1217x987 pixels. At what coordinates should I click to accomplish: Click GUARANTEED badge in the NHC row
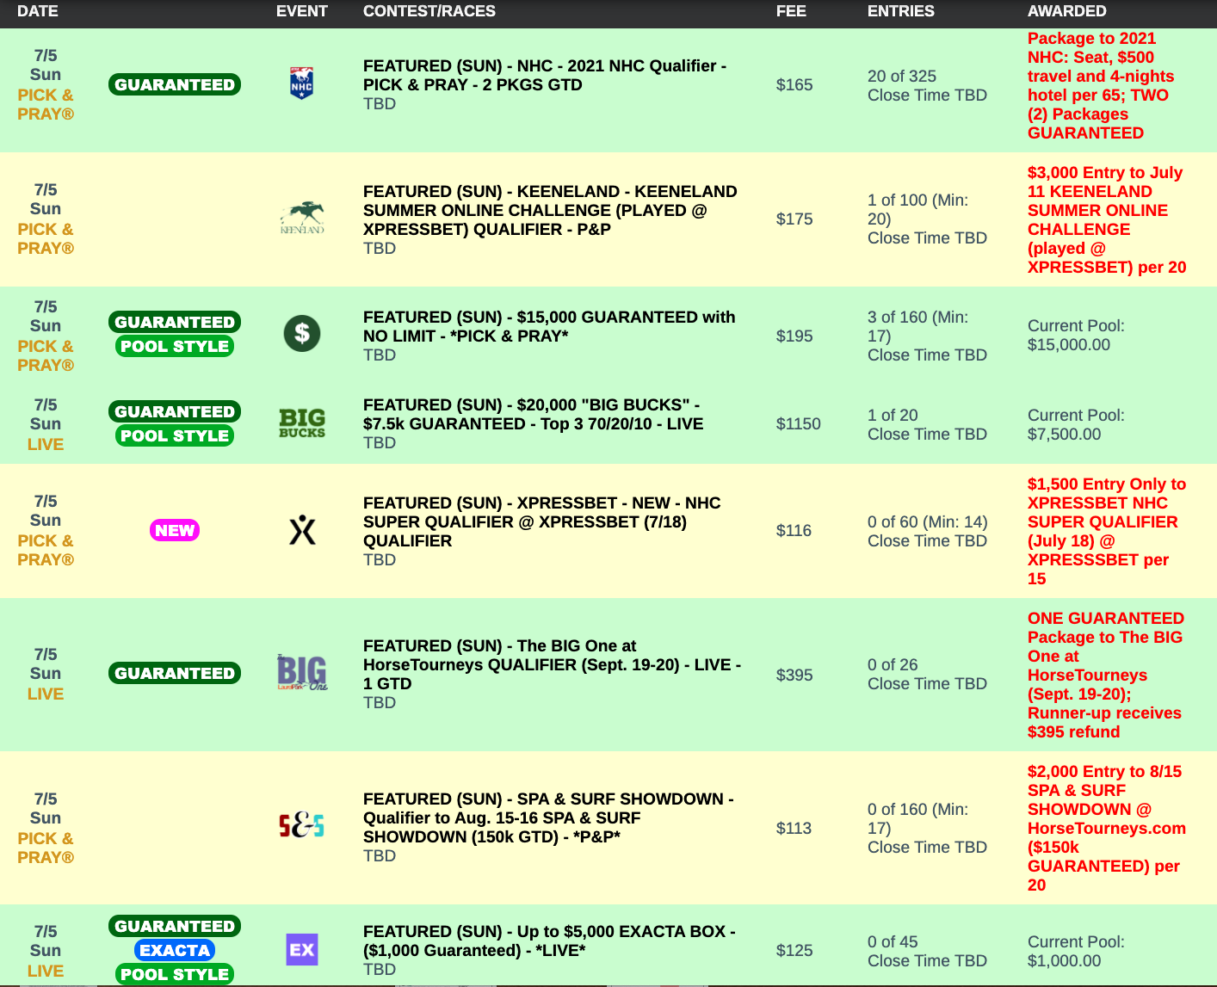[x=175, y=84]
